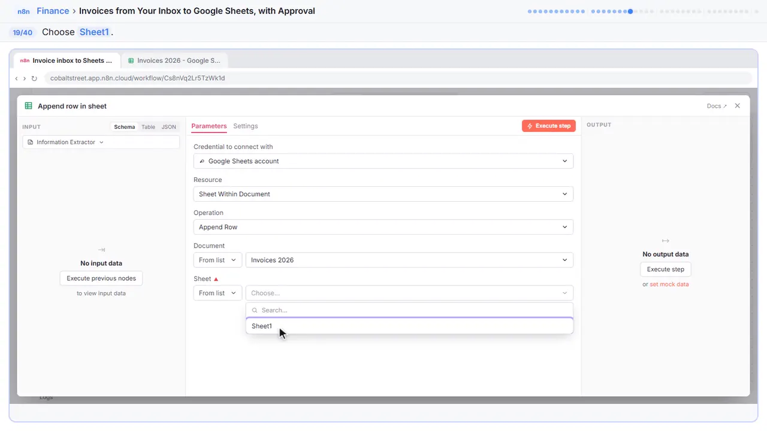Click the Execute step button in output panel
The image size is (767, 431).
tap(666, 269)
